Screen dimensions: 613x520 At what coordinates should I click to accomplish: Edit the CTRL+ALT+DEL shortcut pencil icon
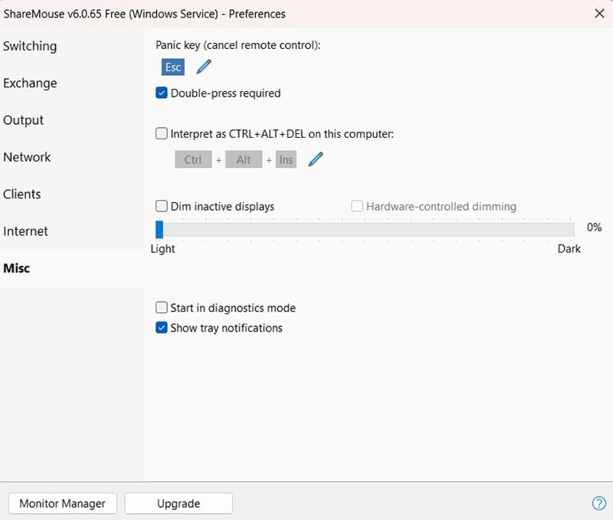[315, 159]
